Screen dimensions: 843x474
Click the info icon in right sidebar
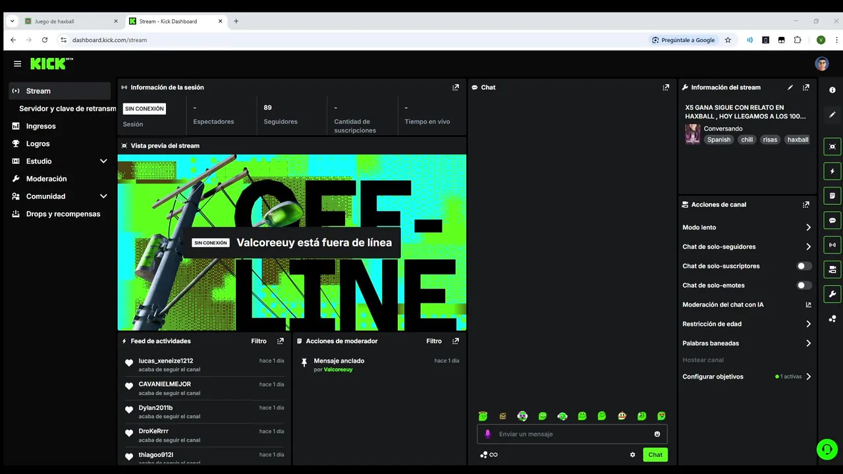(832, 90)
